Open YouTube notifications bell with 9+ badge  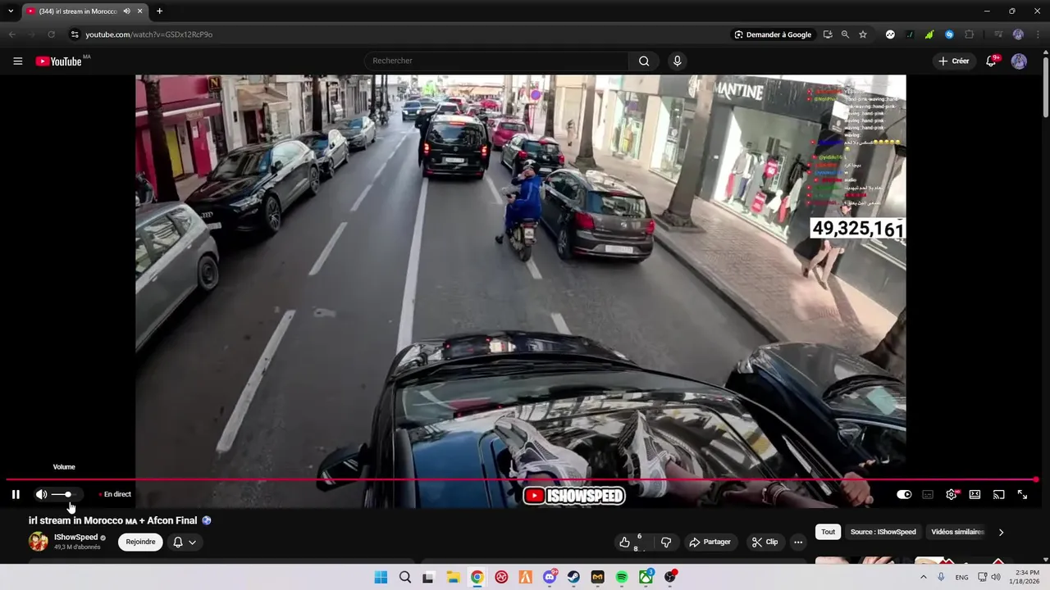991,61
